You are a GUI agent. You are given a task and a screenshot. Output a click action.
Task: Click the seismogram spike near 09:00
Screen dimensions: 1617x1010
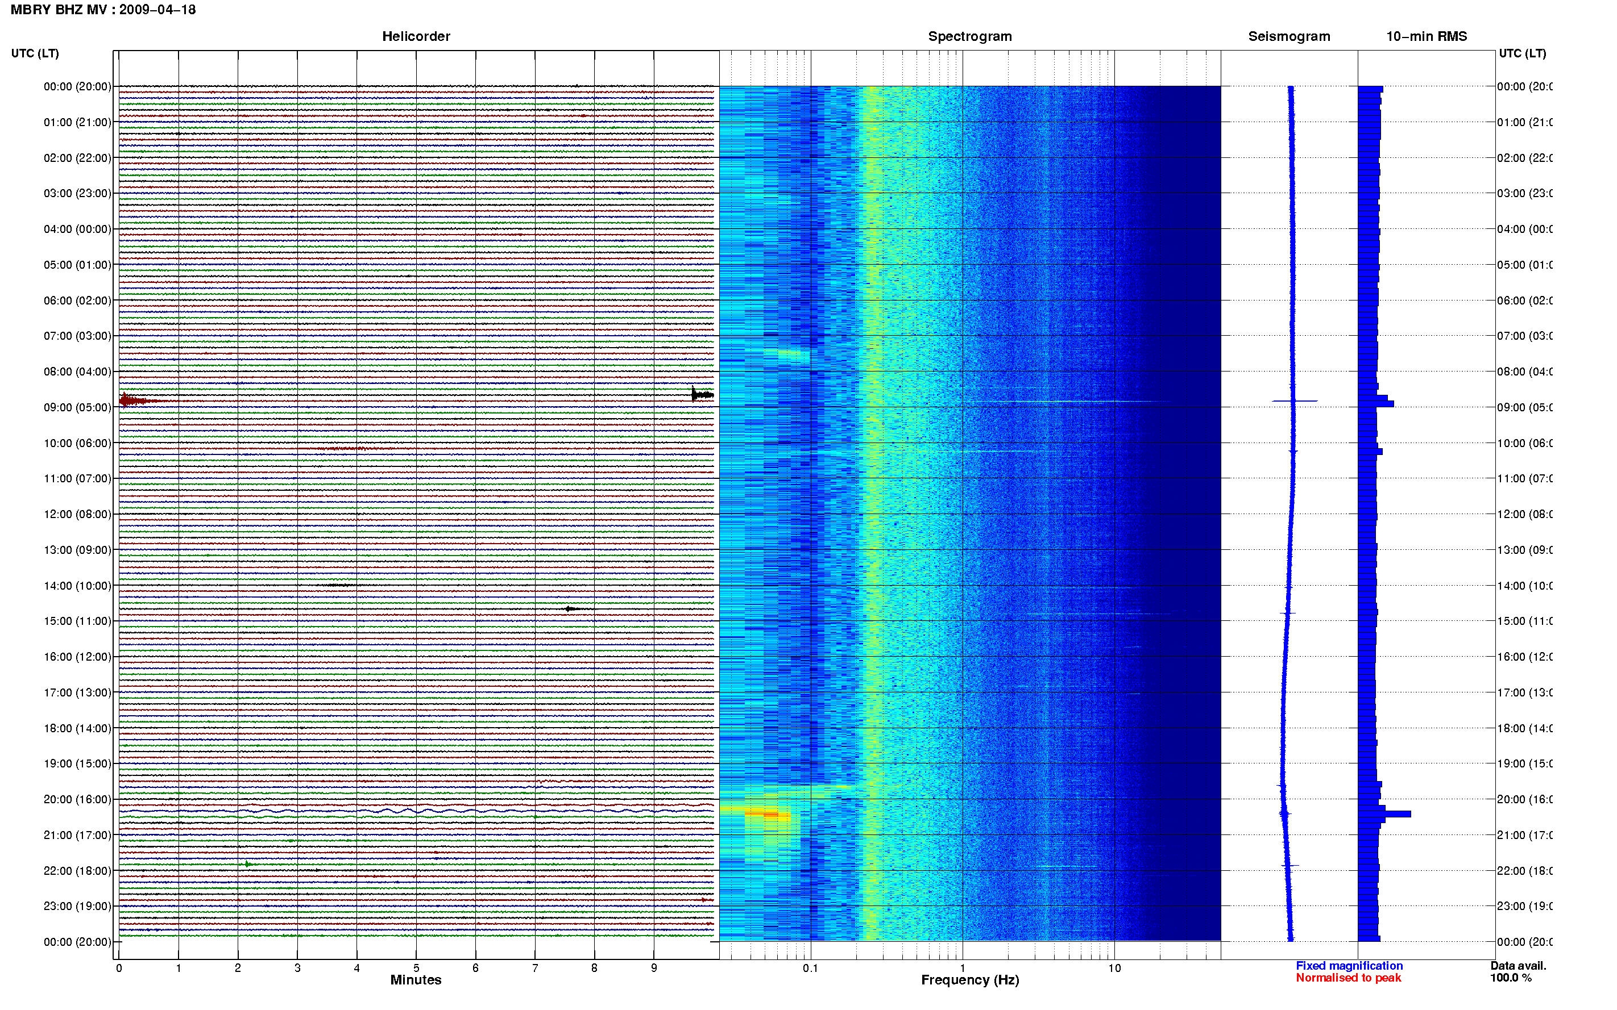tap(1294, 401)
